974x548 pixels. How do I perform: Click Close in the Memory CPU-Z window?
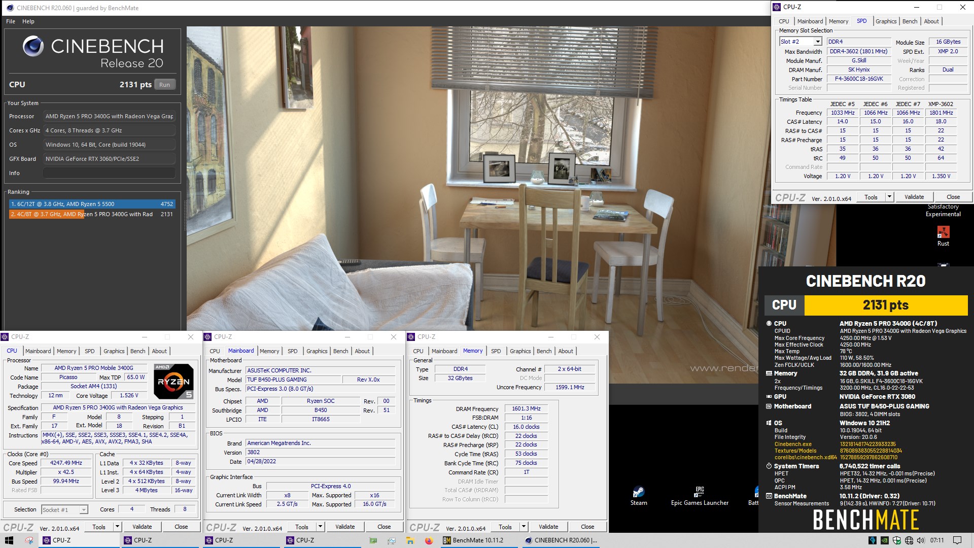587,527
